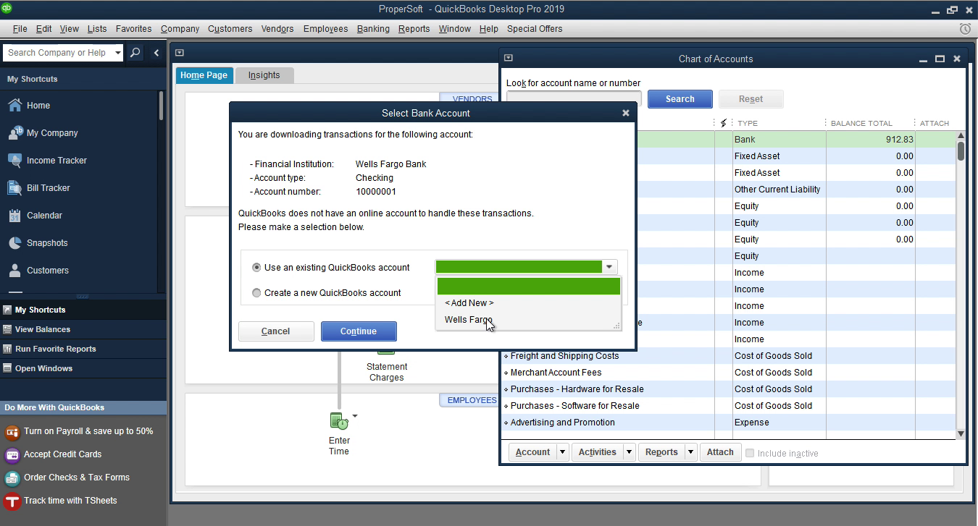Click Open Windows section icon
Viewport: 978px width, 526px height.
tap(7, 368)
